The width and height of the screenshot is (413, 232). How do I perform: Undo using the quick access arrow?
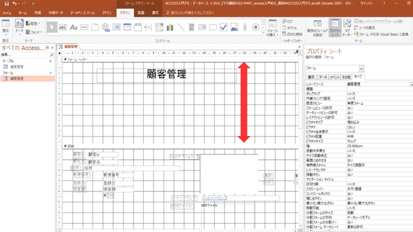(x=14, y=3)
